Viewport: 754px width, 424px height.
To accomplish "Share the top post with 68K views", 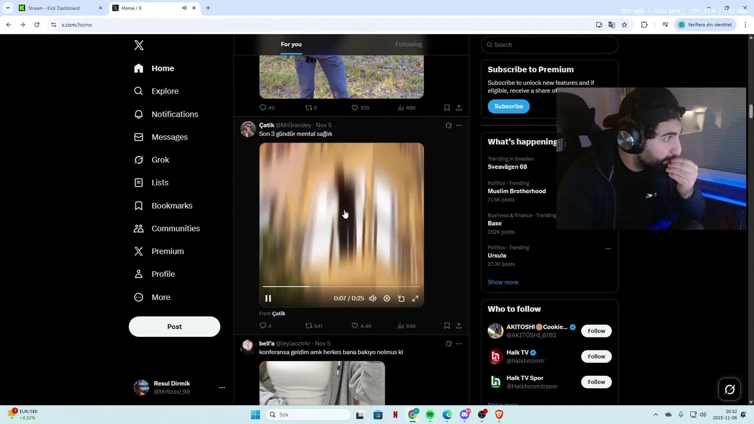I will (459, 108).
